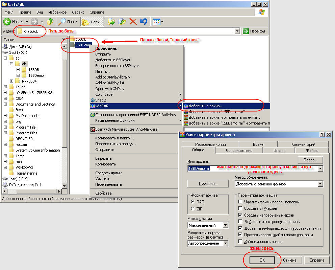Image resolution: width=335 pixels, height=270 pixels.
Task: Expand the 1c_db folder tree node
Action: pyautogui.click(x=5, y=87)
